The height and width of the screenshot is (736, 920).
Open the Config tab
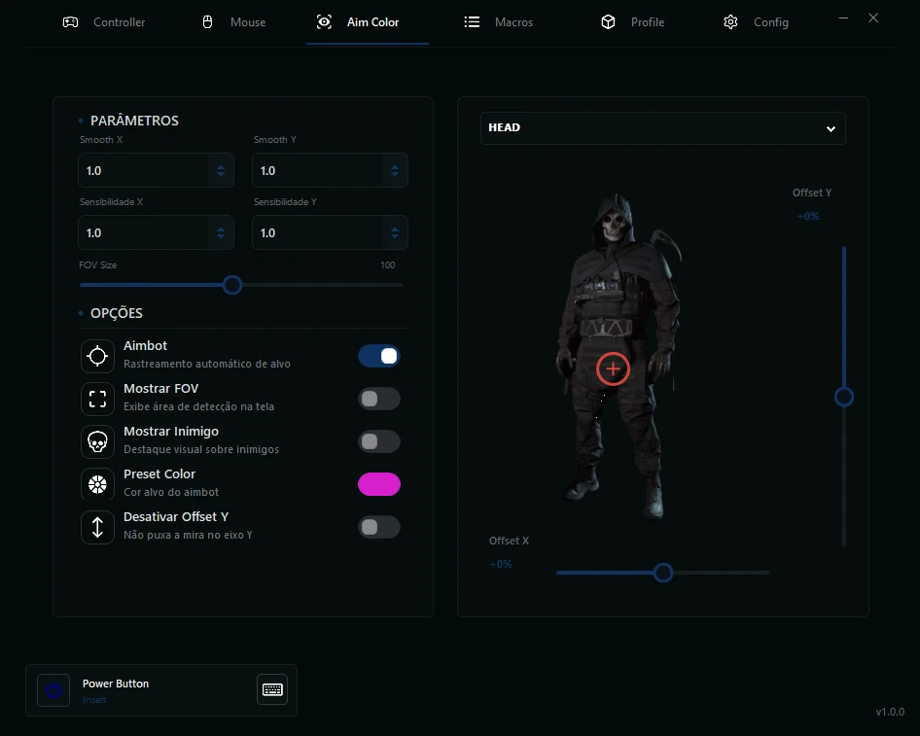pyautogui.click(x=756, y=22)
